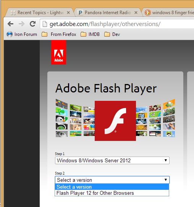Click the page icon in address bar
The width and height of the screenshot is (194, 207).
[x=45, y=24]
